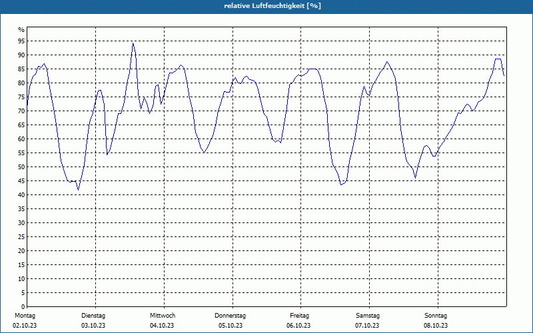Click the date '03.10.23'
This screenshot has height=333, width=533.
[x=93, y=326]
